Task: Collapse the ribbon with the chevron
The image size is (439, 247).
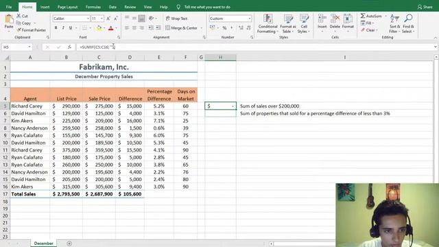Action: point(436,38)
